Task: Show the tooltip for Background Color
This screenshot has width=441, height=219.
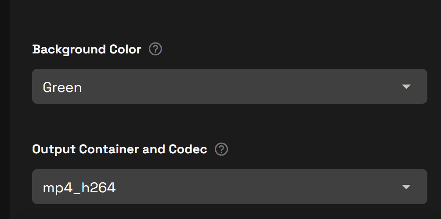Action: 155,49
